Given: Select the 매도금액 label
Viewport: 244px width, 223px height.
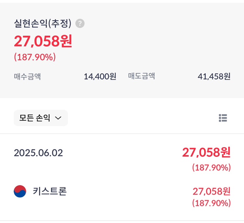Looking at the screenshot, I should 142,77.
